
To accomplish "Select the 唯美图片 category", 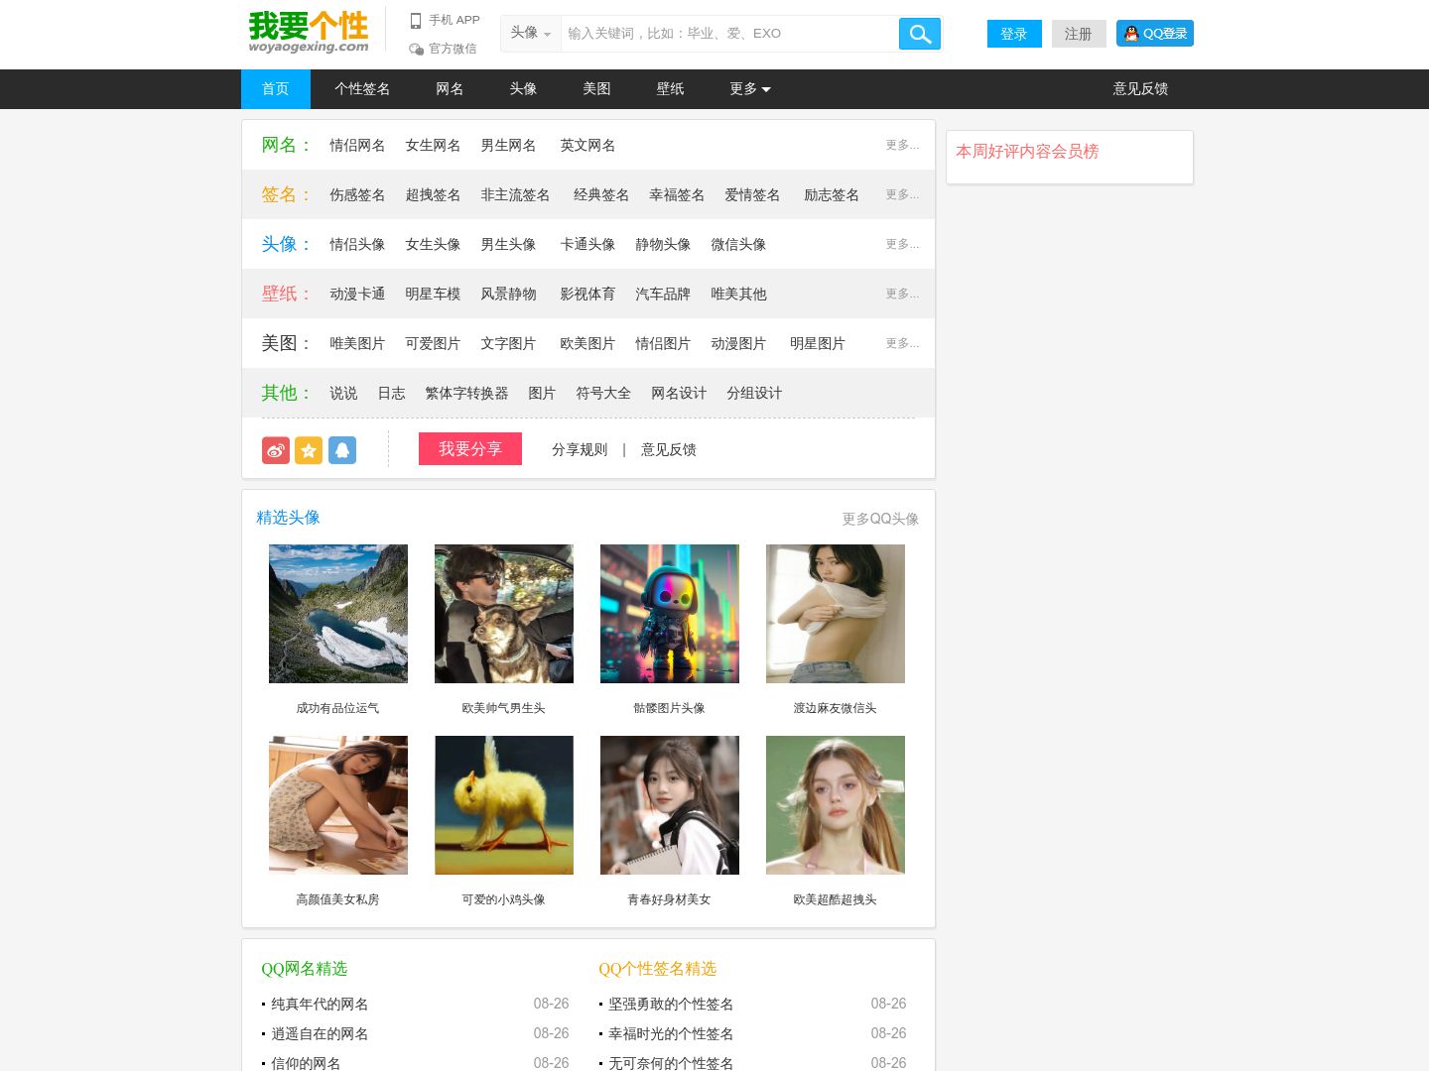I will (357, 344).
